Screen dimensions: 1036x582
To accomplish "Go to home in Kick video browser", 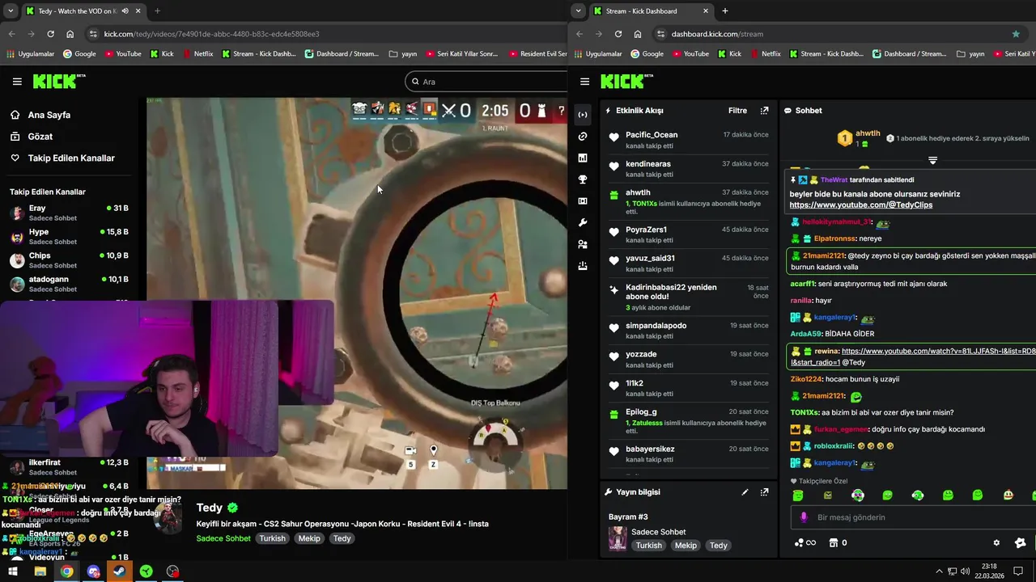I will tap(70, 34).
